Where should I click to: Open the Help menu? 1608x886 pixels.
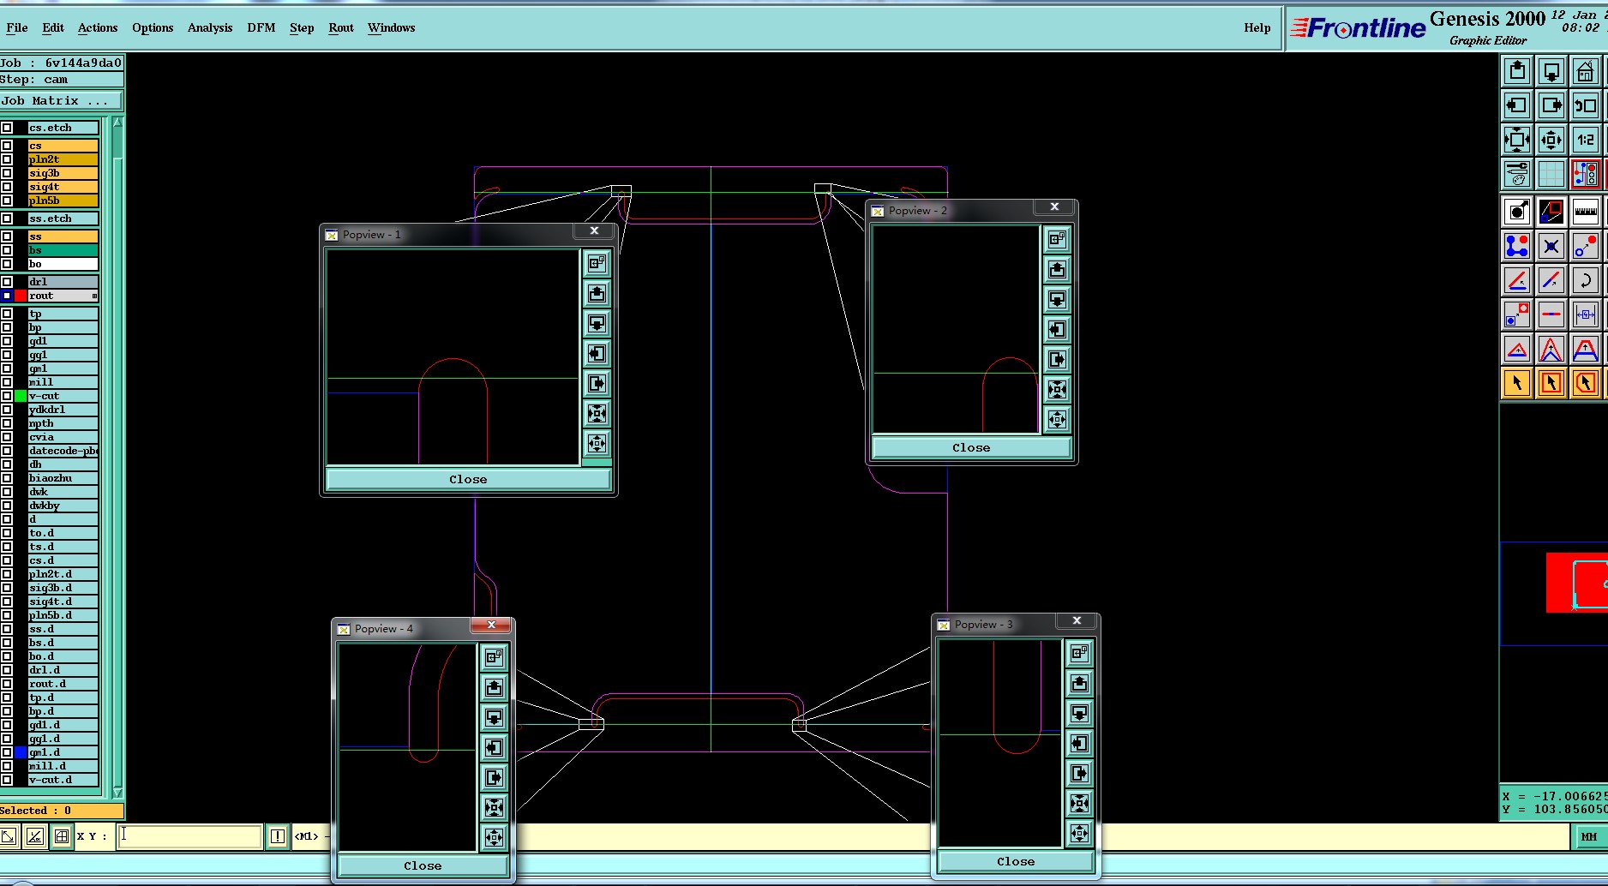(1257, 27)
